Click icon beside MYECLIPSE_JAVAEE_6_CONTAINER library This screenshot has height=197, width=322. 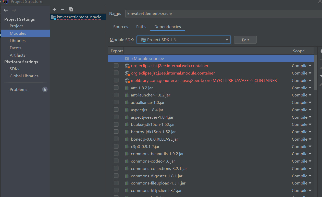127,81
